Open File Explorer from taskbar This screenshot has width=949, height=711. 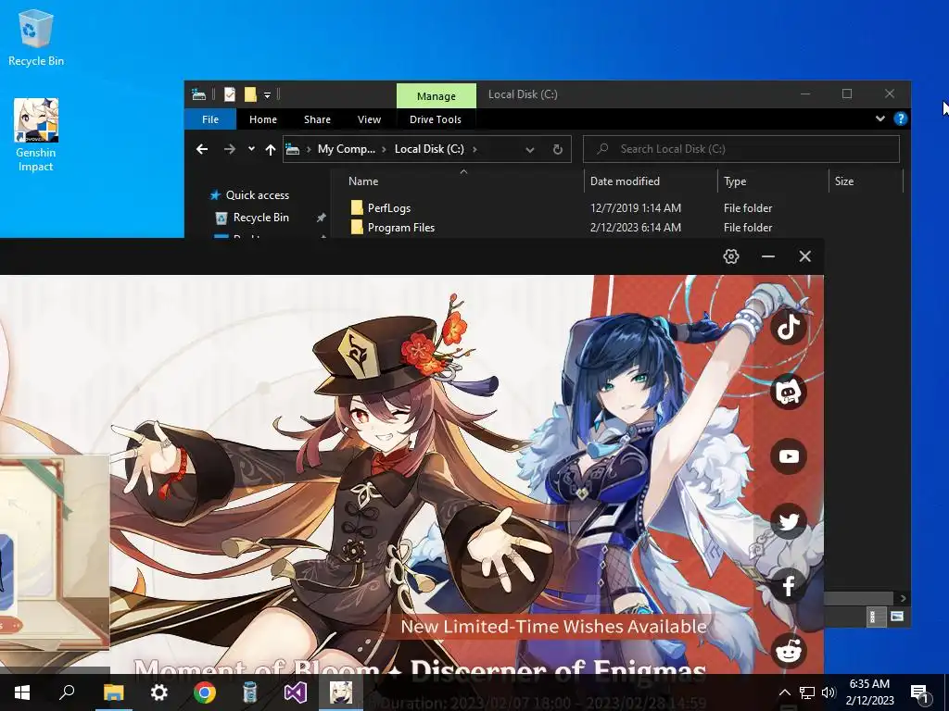click(113, 692)
